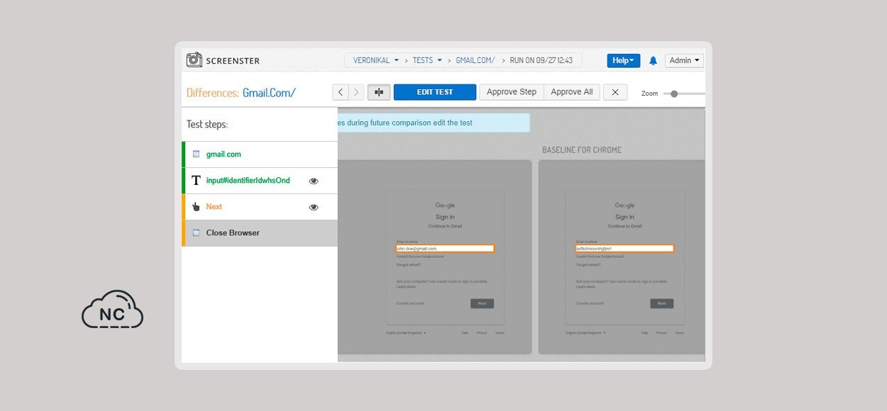Select the input#identifierIdwhsOnd test step
Screen dimensions: 887x411
pyautogui.click(x=260, y=181)
